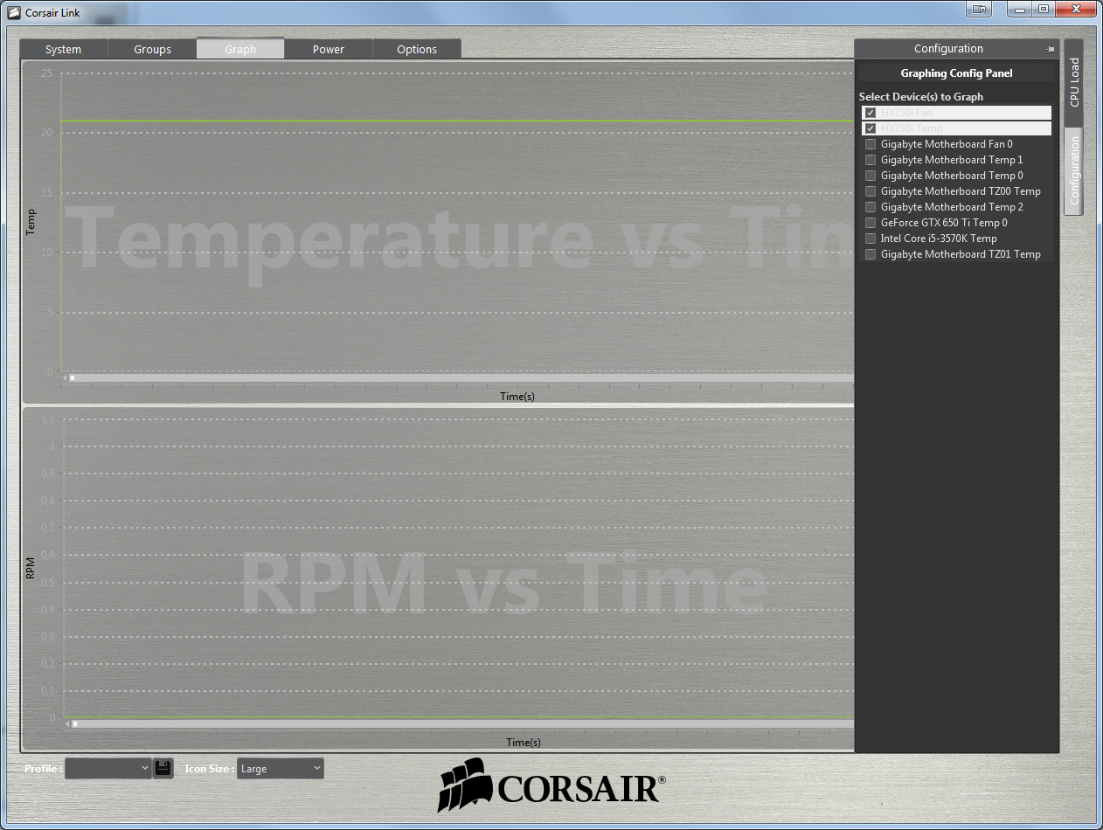Click the Temperature graph horizontal scrollbar track
Image resolution: width=1103 pixels, height=830 pixels.
(x=463, y=377)
